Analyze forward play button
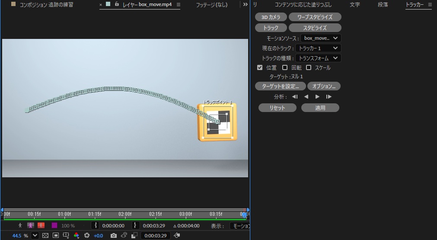 pos(317,97)
